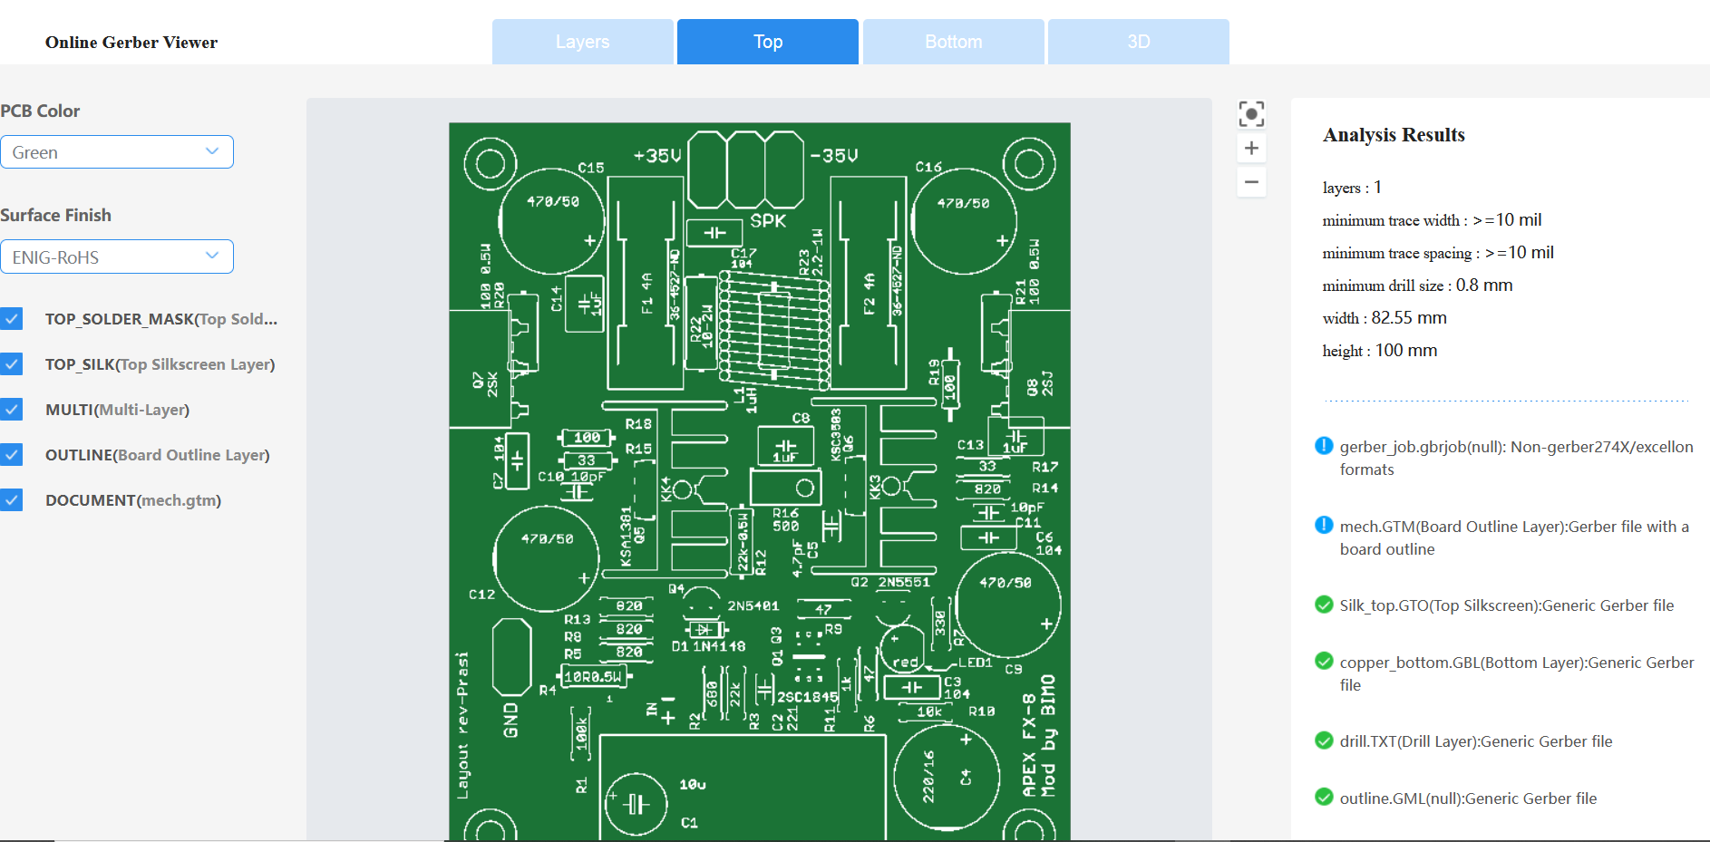The width and height of the screenshot is (1710, 842).
Task: Open the Surface Finish ENIG-RoHS dropdown
Action: (117, 256)
